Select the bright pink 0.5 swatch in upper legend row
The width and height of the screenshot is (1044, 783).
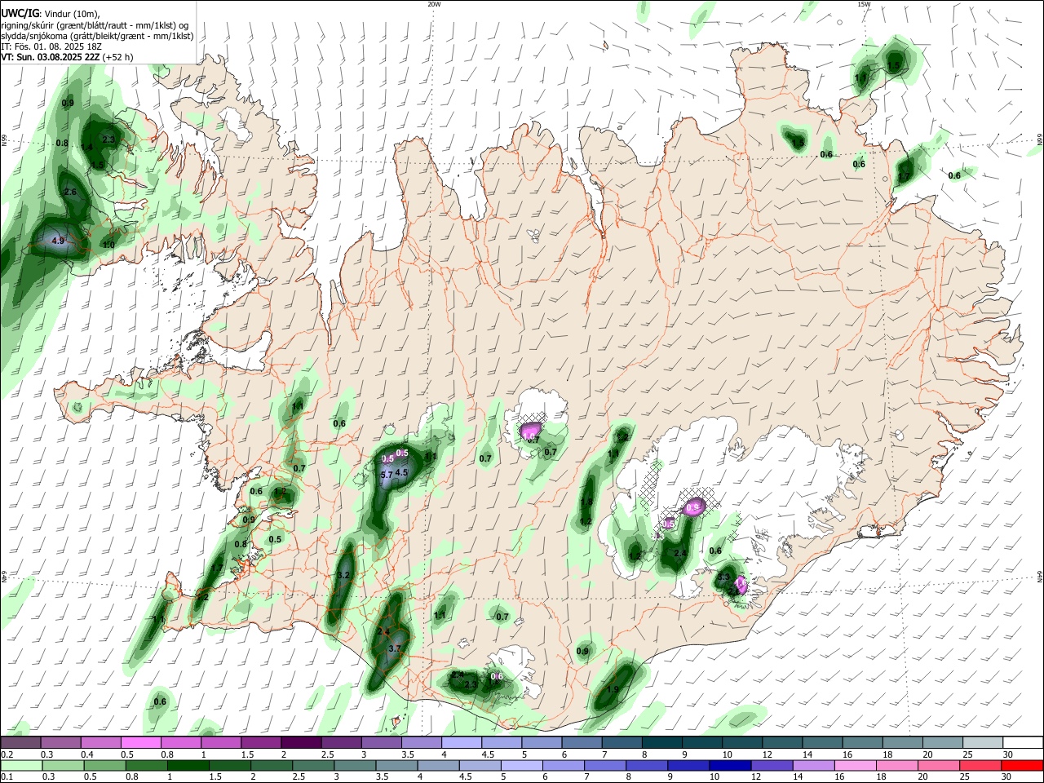(x=140, y=742)
